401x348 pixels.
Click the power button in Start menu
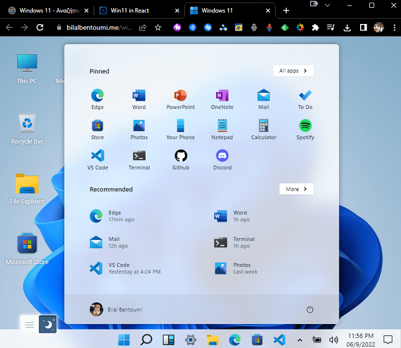pos(310,309)
